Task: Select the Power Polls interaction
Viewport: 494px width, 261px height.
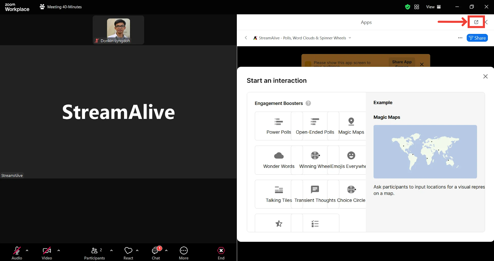Action: [279, 126]
